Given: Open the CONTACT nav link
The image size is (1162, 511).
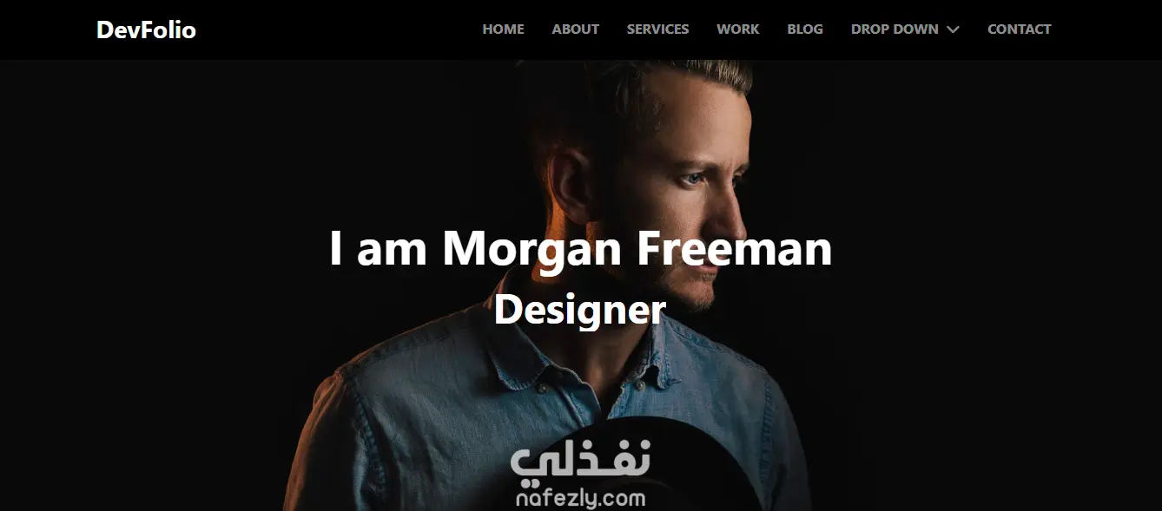Looking at the screenshot, I should (x=1019, y=29).
